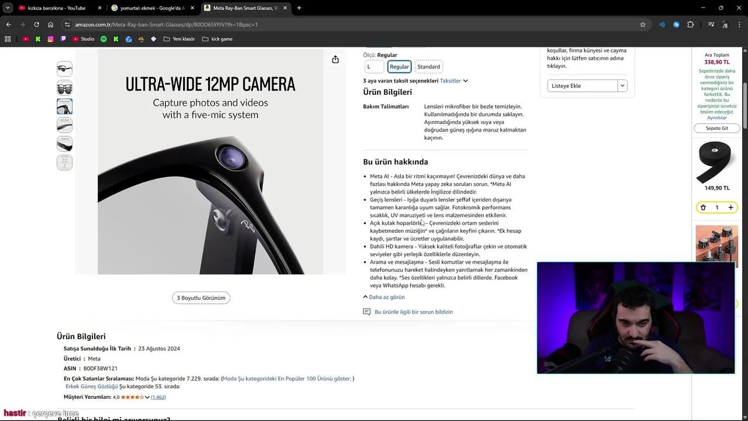
Task: Select size Regular
Action: pyautogui.click(x=399, y=67)
